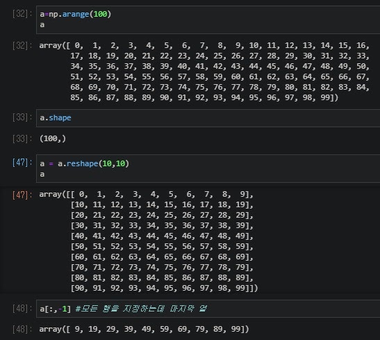The image size is (380, 340).
Task: Click the orange output prompt [47]
Action: (x=22, y=195)
